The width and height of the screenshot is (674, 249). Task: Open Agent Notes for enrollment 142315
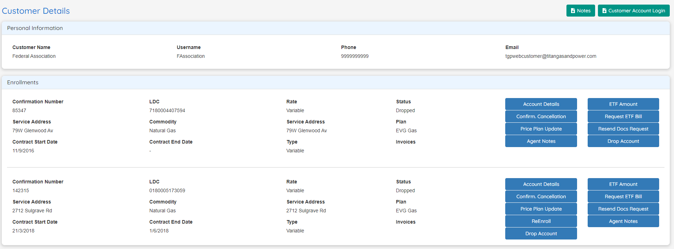[623, 221]
